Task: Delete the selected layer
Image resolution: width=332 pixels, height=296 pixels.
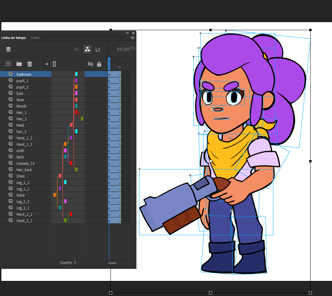Action: [x=29, y=64]
